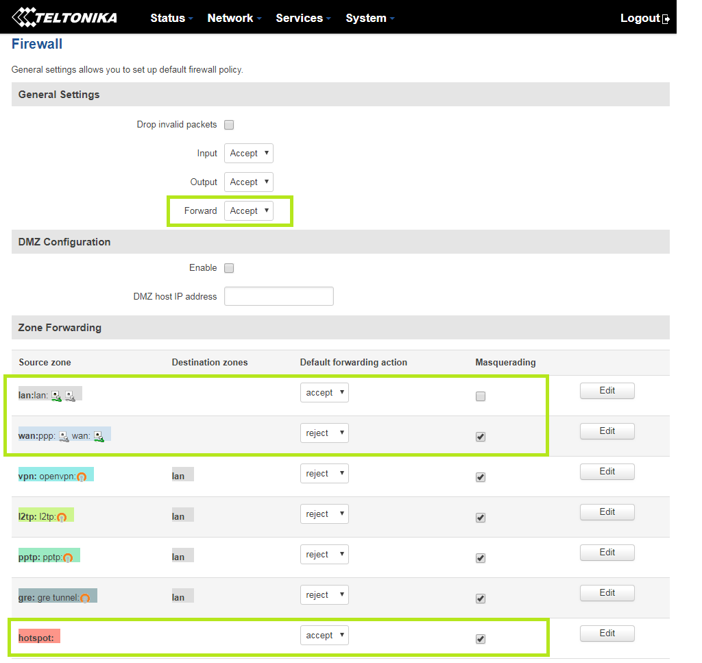Click the pptp tunnel icon
The image size is (702, 663).
[x=68, y=557]
